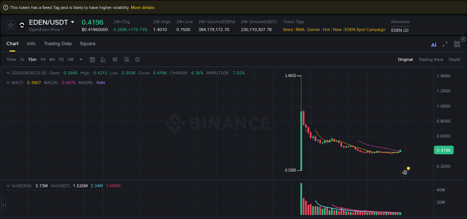Viewport: 467px width, 219px height.
Task: Click the More details link
Action: 142,7
